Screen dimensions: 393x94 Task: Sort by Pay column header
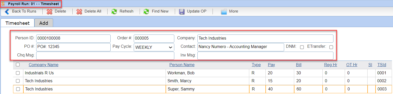coord(271,65)
